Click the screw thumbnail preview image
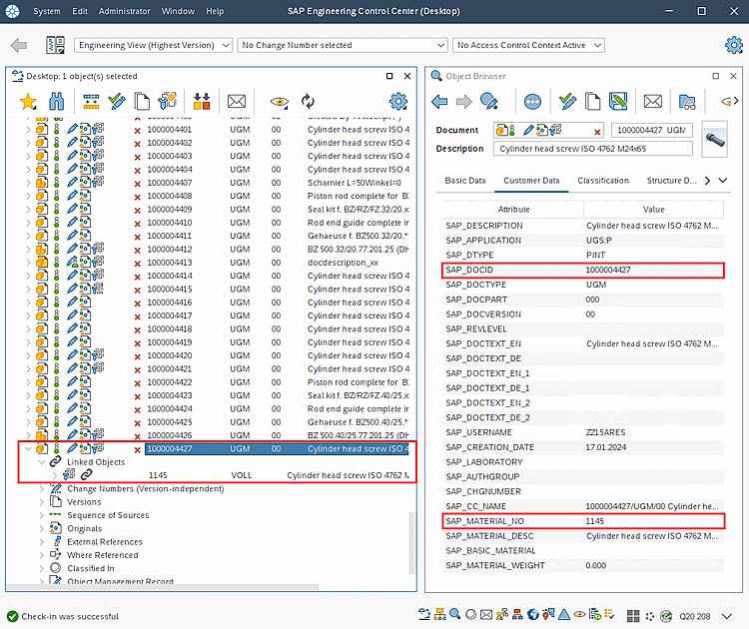 [715, 139]
